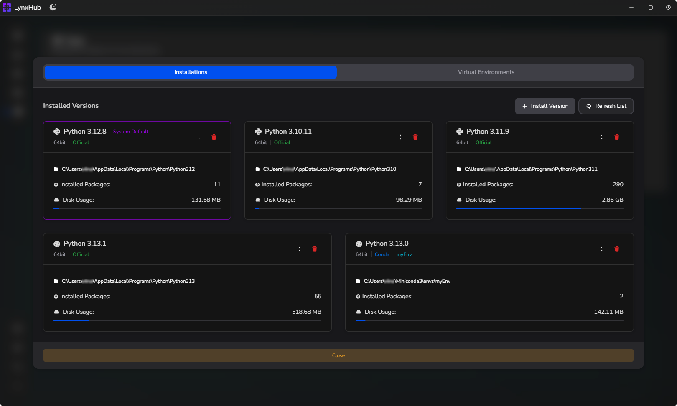This screenshot has width=677, height=406.
Task: Click the Conda tag on Python 3.13.0
Action: pyautogui.click(x=382, y=254)
